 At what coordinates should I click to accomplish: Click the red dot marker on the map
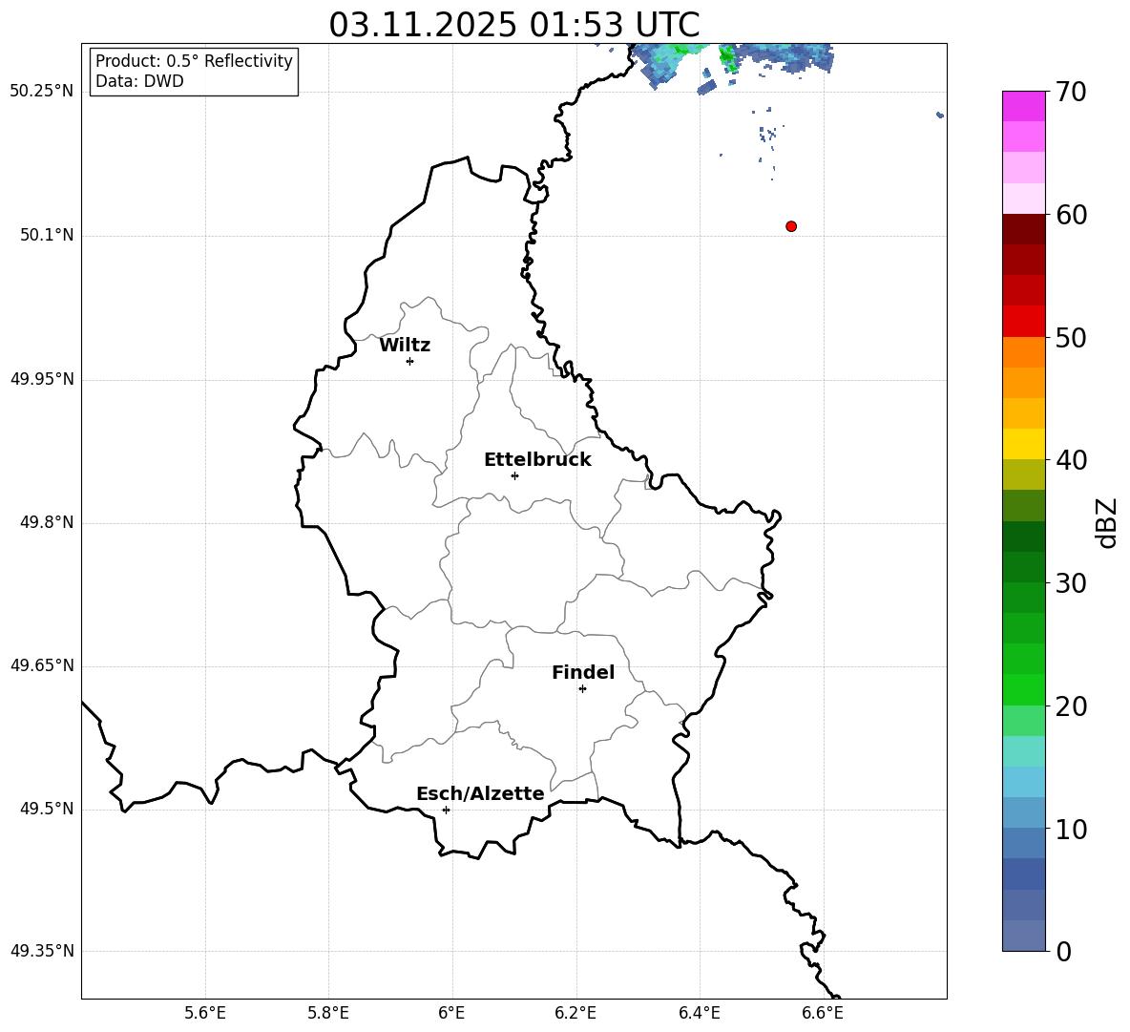pyautogui.click(x=791, y=226)
